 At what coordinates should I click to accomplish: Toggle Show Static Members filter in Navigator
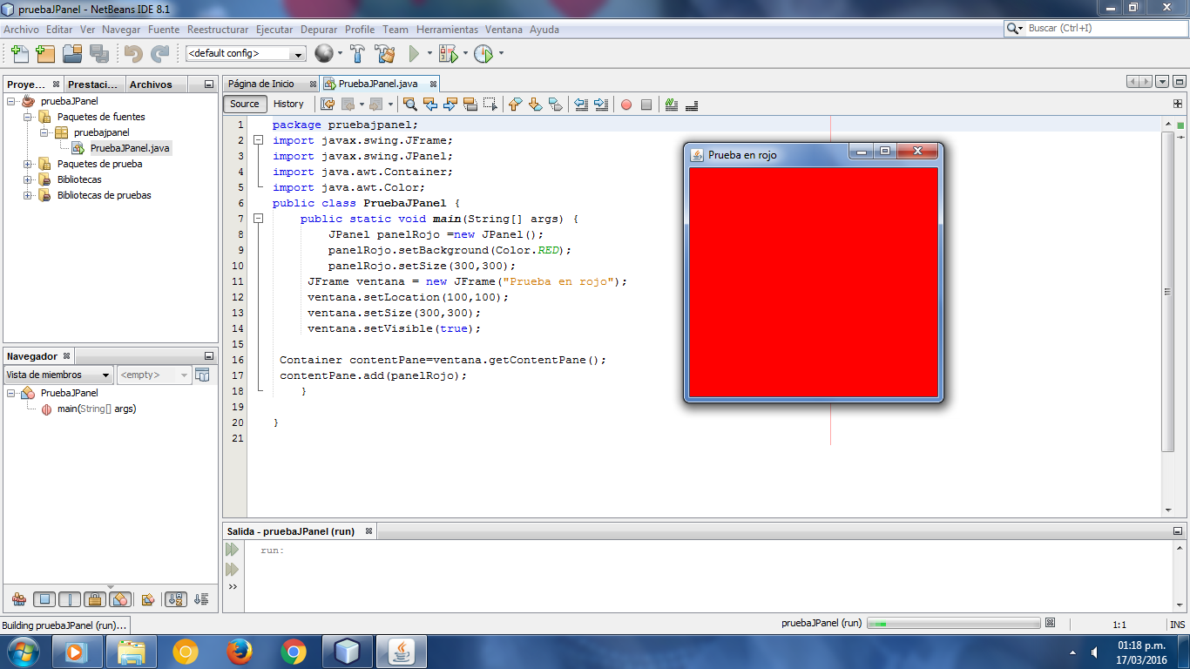[70, 599]
